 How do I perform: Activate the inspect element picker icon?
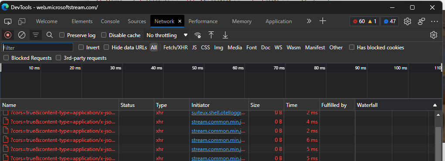tap(8, 21)
